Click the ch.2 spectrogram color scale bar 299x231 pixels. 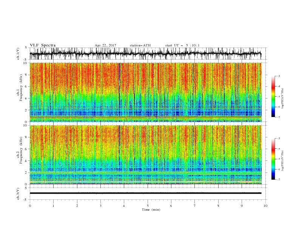273,159
